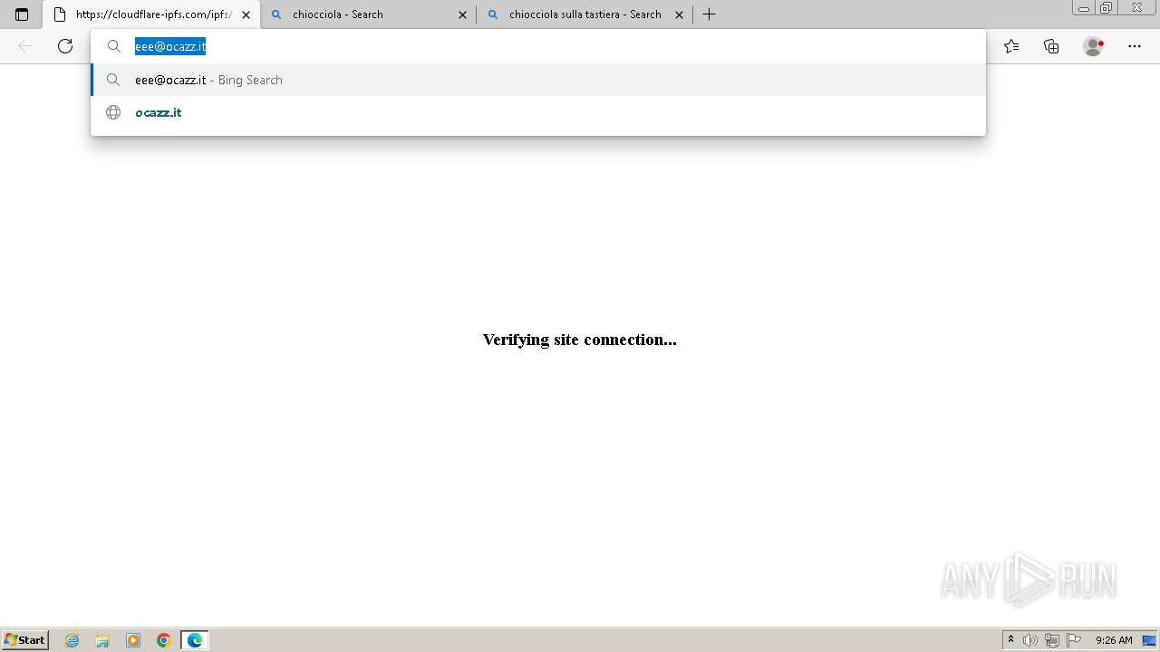Show hidden system tray icons
The width and height of the screenshot is (1160, 652).
(1011, 640)
